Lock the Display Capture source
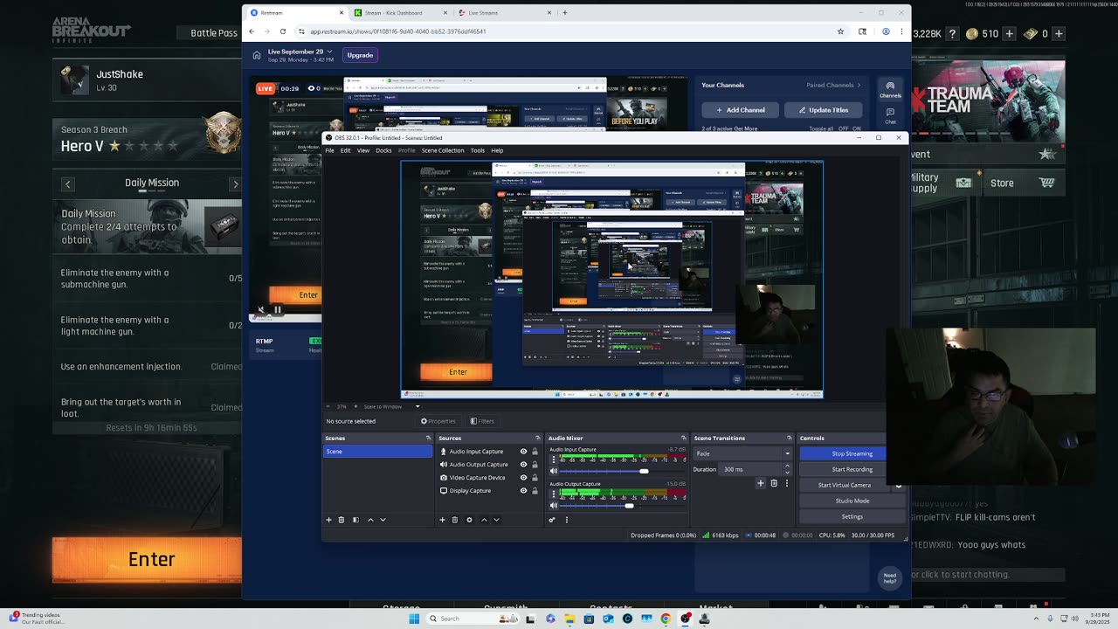1118x629 pixels. coord(535,491)
